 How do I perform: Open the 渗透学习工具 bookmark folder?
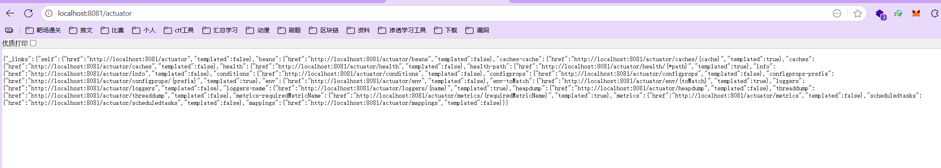click(402, 30)
